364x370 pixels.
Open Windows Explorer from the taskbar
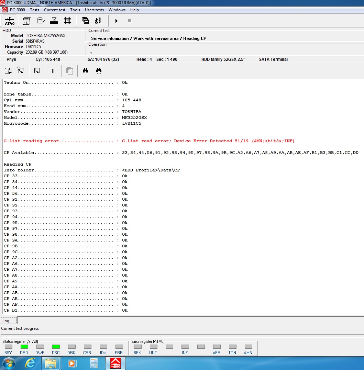(51, 363)
